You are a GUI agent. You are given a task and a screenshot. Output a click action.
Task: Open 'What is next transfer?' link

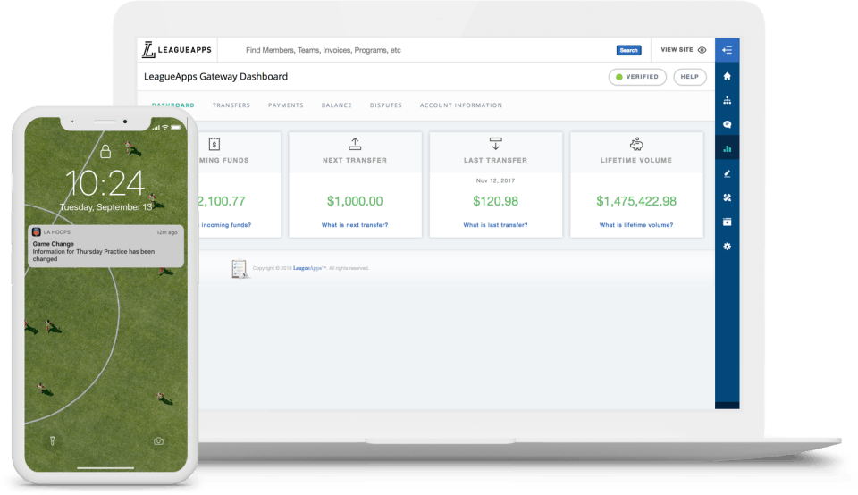tap(355, 225)
